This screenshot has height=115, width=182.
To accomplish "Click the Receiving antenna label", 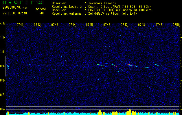I will (x=67, y=14).
